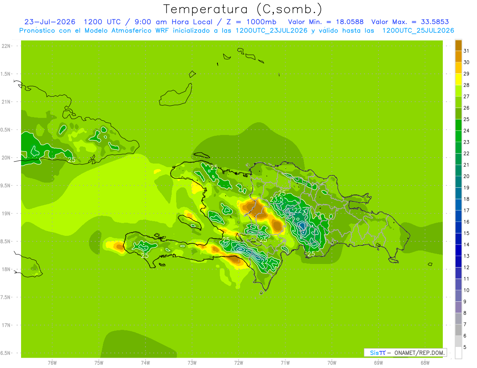
Task: Click the SisPI ONAMET/REP.DOM. logo label
Action: tap(405, 353)
